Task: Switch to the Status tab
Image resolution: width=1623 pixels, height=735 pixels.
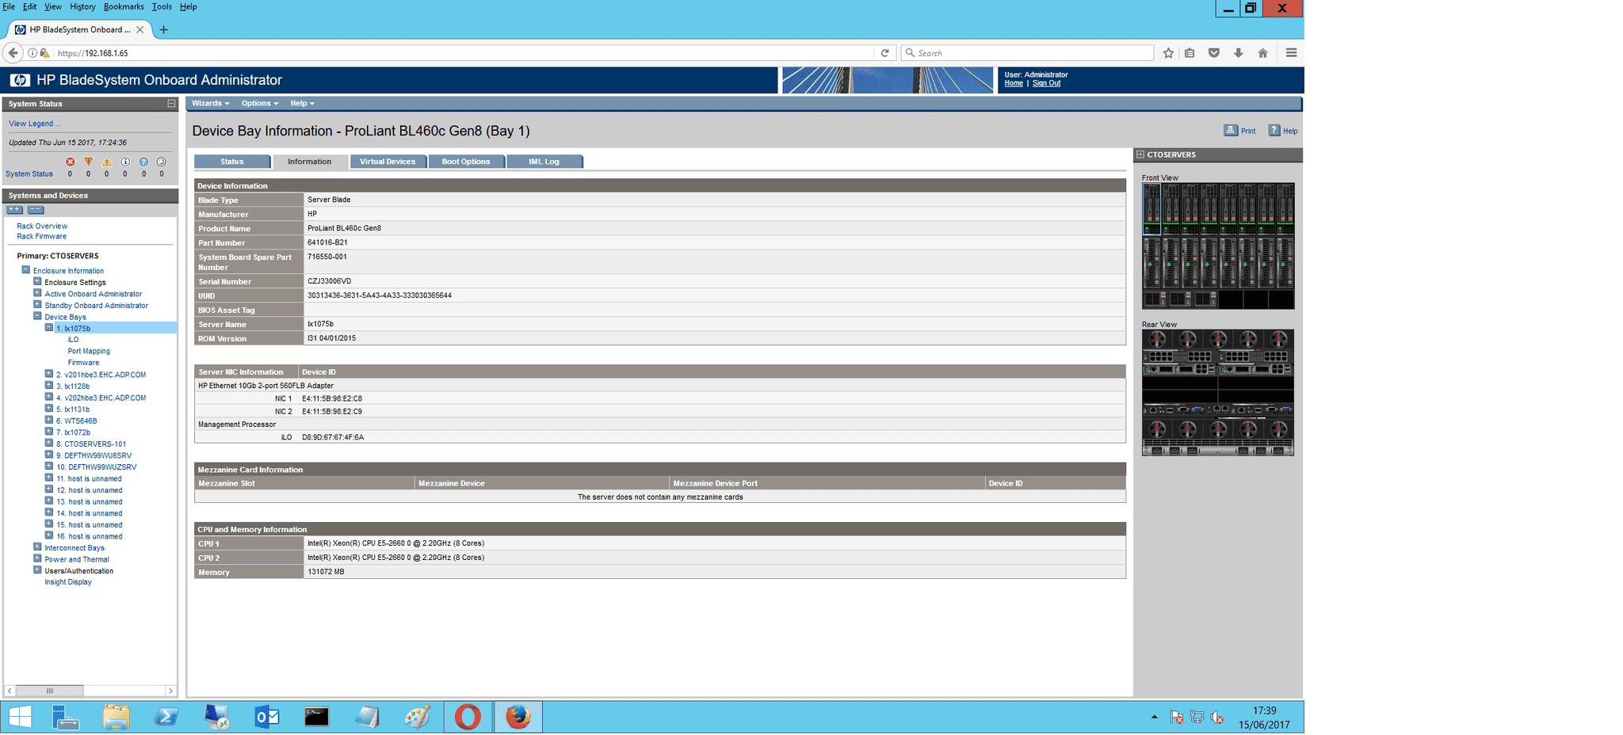Action: pyautogui.click(x=232, y=162)
